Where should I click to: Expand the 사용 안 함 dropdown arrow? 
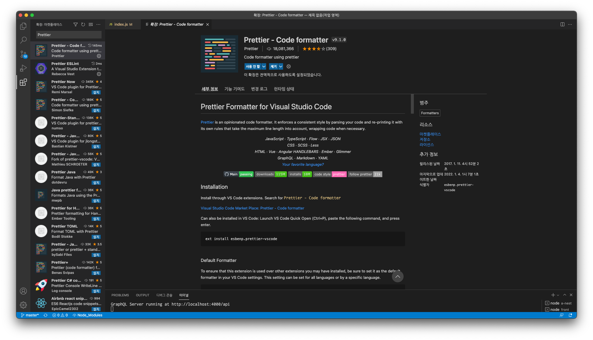264,66
